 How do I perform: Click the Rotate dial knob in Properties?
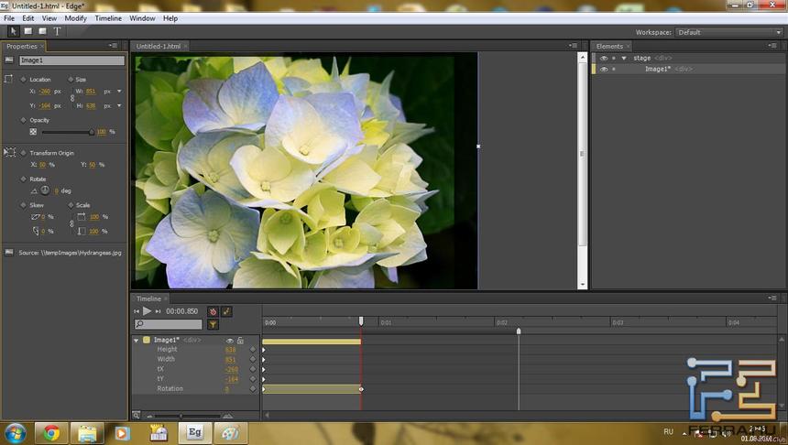[45, 190]
